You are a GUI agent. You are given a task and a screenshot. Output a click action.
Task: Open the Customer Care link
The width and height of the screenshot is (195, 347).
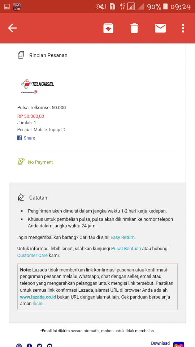pos(32,256)
